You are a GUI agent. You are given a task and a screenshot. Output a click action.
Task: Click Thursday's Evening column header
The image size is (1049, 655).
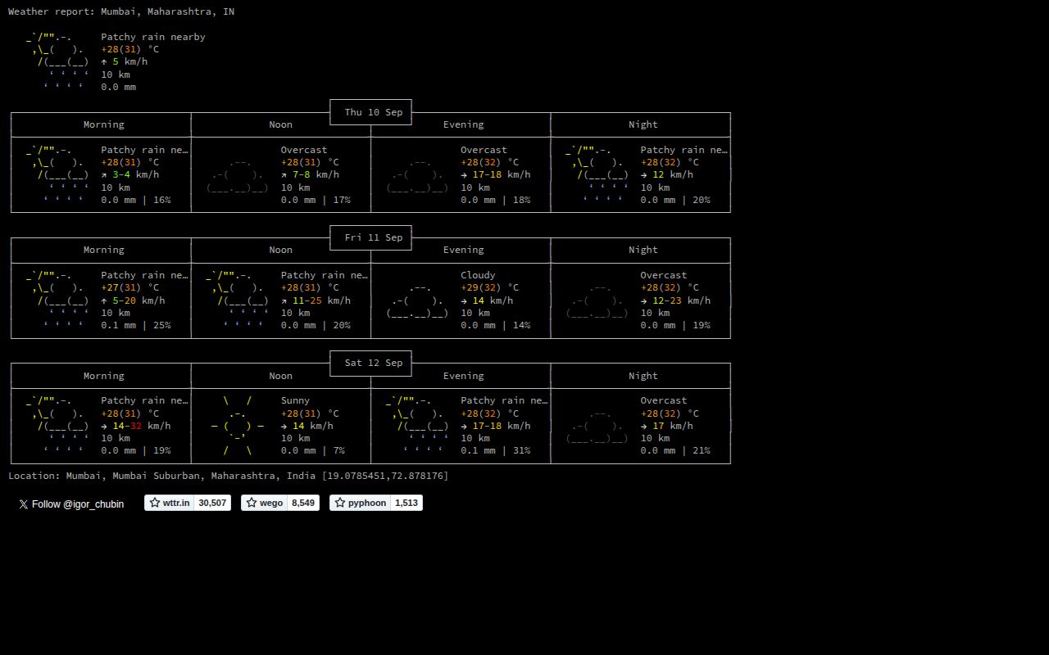coord(464,124)
